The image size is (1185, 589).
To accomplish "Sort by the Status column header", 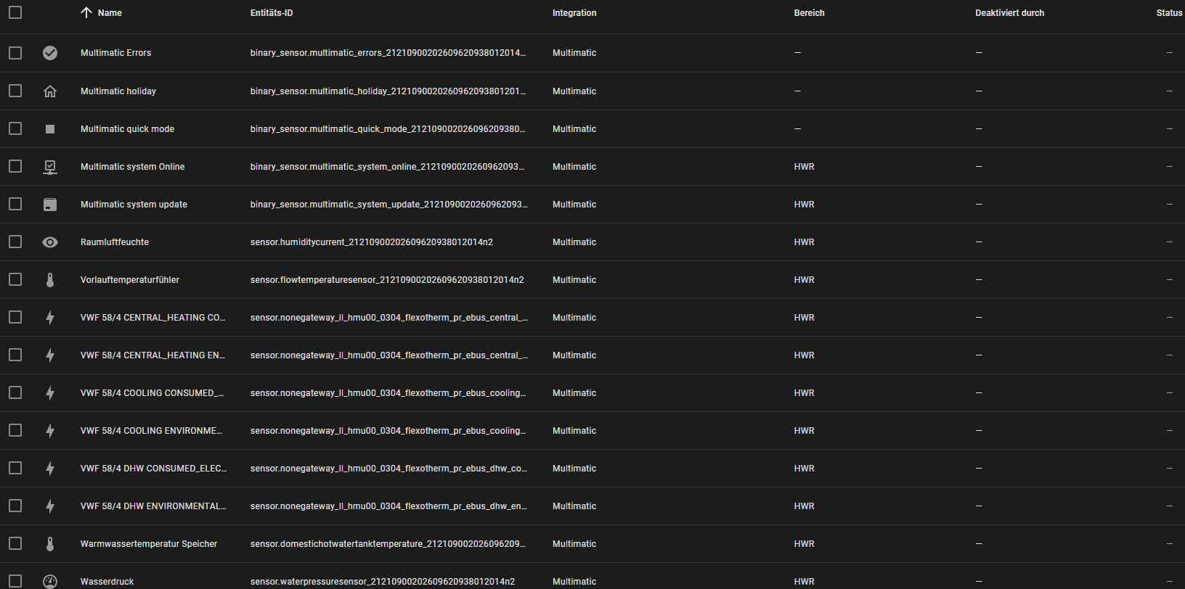I will click(x=1169, y=13).
